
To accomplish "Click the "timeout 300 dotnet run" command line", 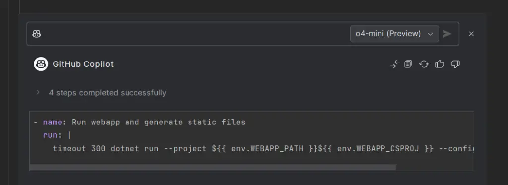I will [263, 148].
